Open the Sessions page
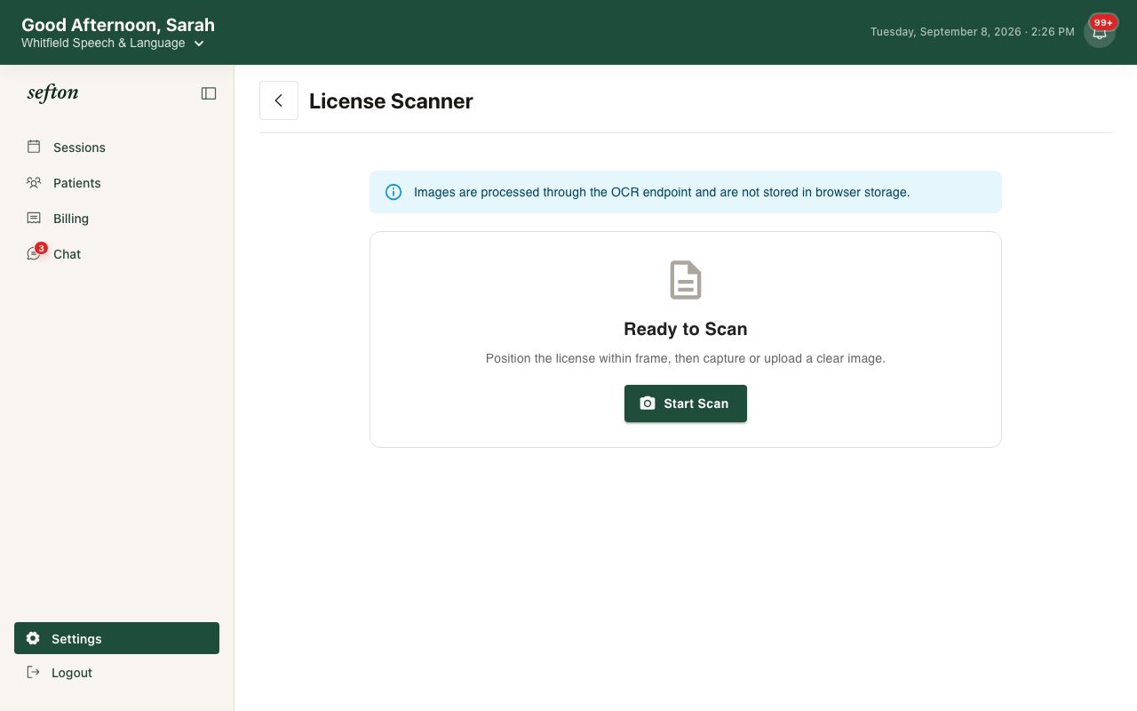This screenshot has width=1137, height=711. click(116, 148)
